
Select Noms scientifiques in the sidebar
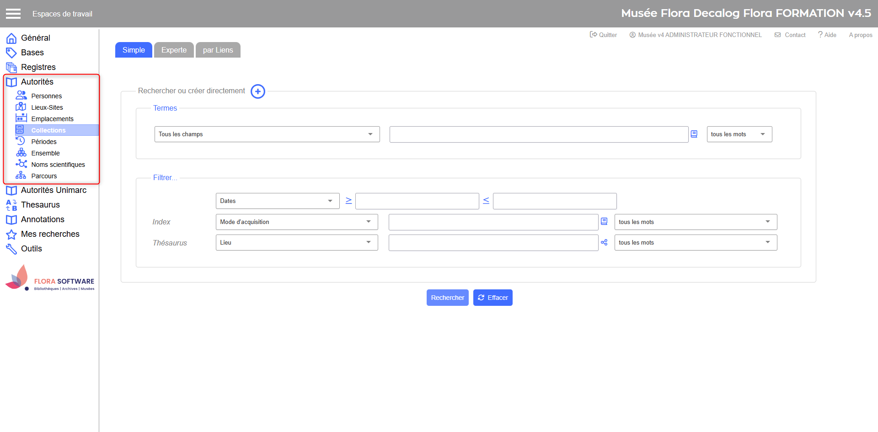(58, 165)
